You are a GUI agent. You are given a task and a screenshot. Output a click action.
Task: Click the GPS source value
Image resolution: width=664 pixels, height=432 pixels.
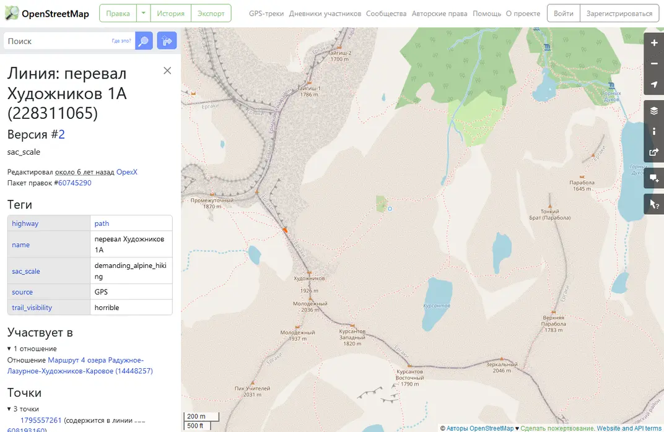click(x=101, y=292)
